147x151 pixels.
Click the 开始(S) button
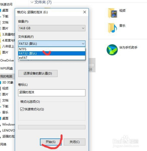coord(51,142)
